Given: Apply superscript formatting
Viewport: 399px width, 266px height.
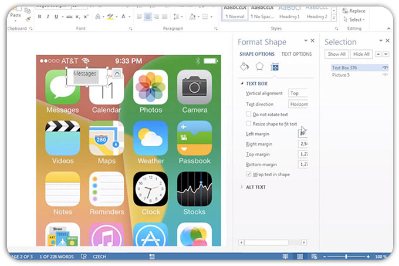Looking at the screenshot, I should tap(86, 17).
